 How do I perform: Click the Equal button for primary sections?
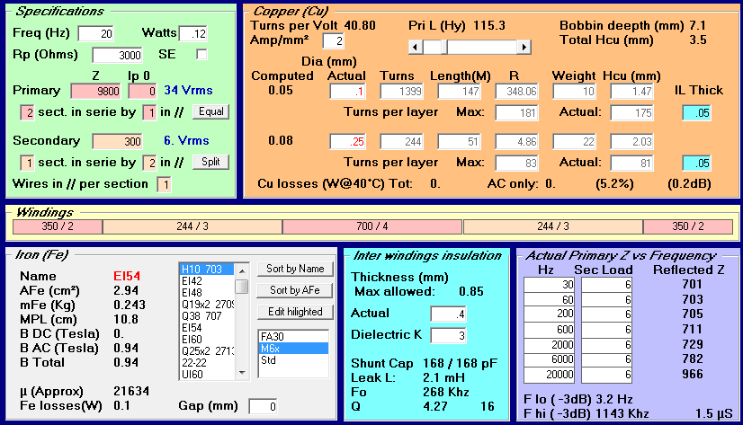210,111
